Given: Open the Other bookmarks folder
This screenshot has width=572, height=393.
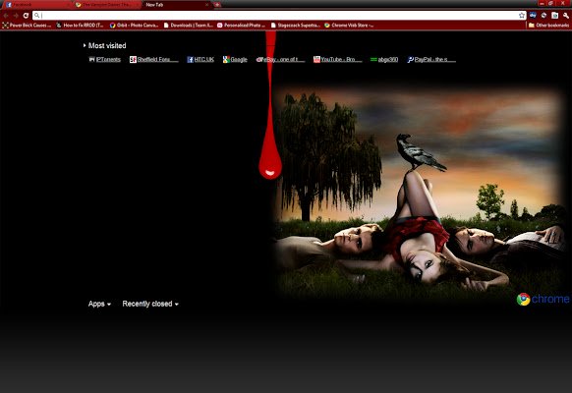Looking at the screenshot, I should click(x=548, y=26).
